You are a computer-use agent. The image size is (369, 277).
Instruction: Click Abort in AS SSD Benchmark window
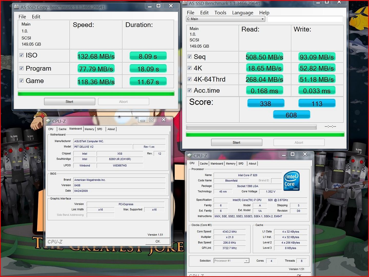pos(299,142)
